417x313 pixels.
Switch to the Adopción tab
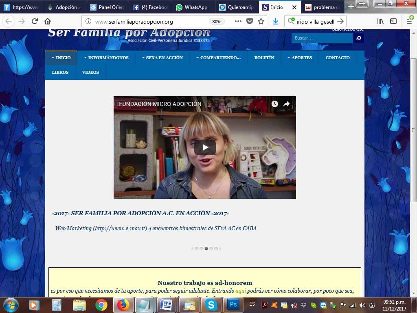click(64, 7)
